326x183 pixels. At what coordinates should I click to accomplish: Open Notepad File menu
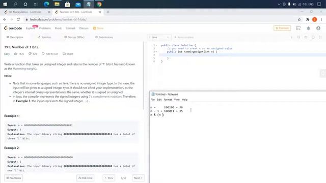[x=153, y=100]
